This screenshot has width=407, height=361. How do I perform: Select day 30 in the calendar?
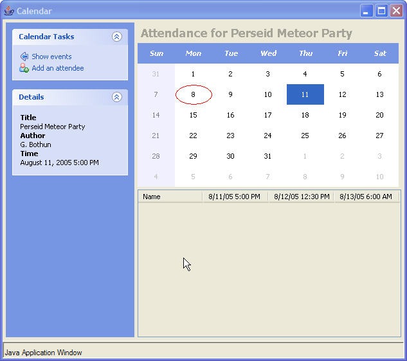[x=230, y=156]
